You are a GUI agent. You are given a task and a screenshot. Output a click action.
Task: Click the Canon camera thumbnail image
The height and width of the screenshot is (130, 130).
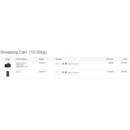click(x=8, y=65)
